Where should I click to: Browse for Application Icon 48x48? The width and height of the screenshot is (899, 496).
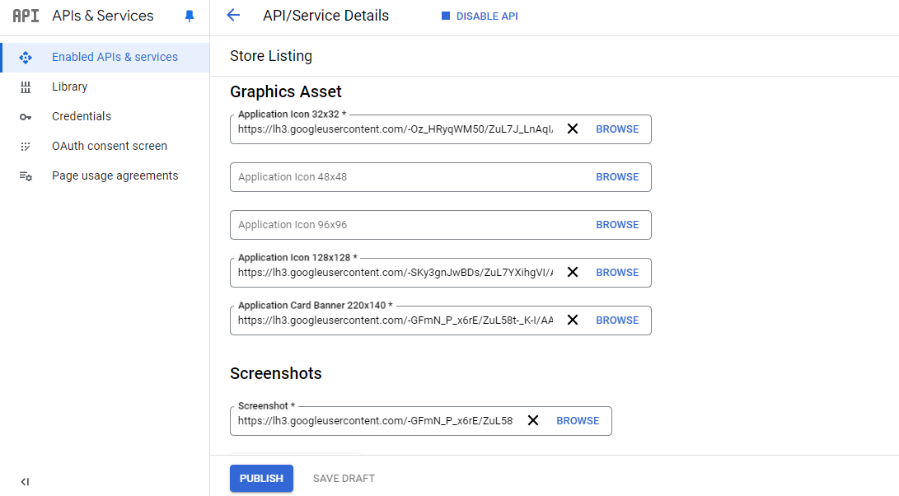617,177
